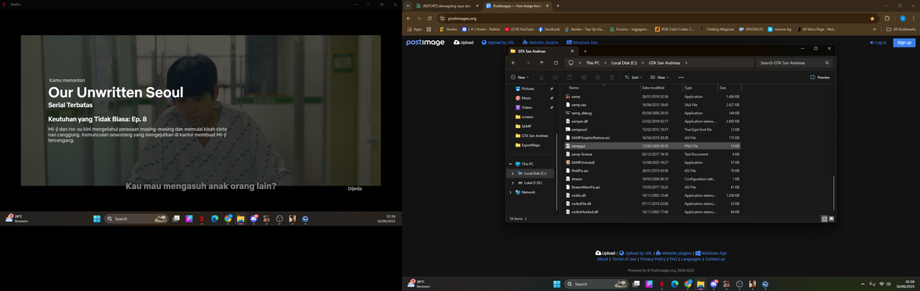Open a new Chrome tab with plus
This screenshot has height=291, width=920.
558,6
